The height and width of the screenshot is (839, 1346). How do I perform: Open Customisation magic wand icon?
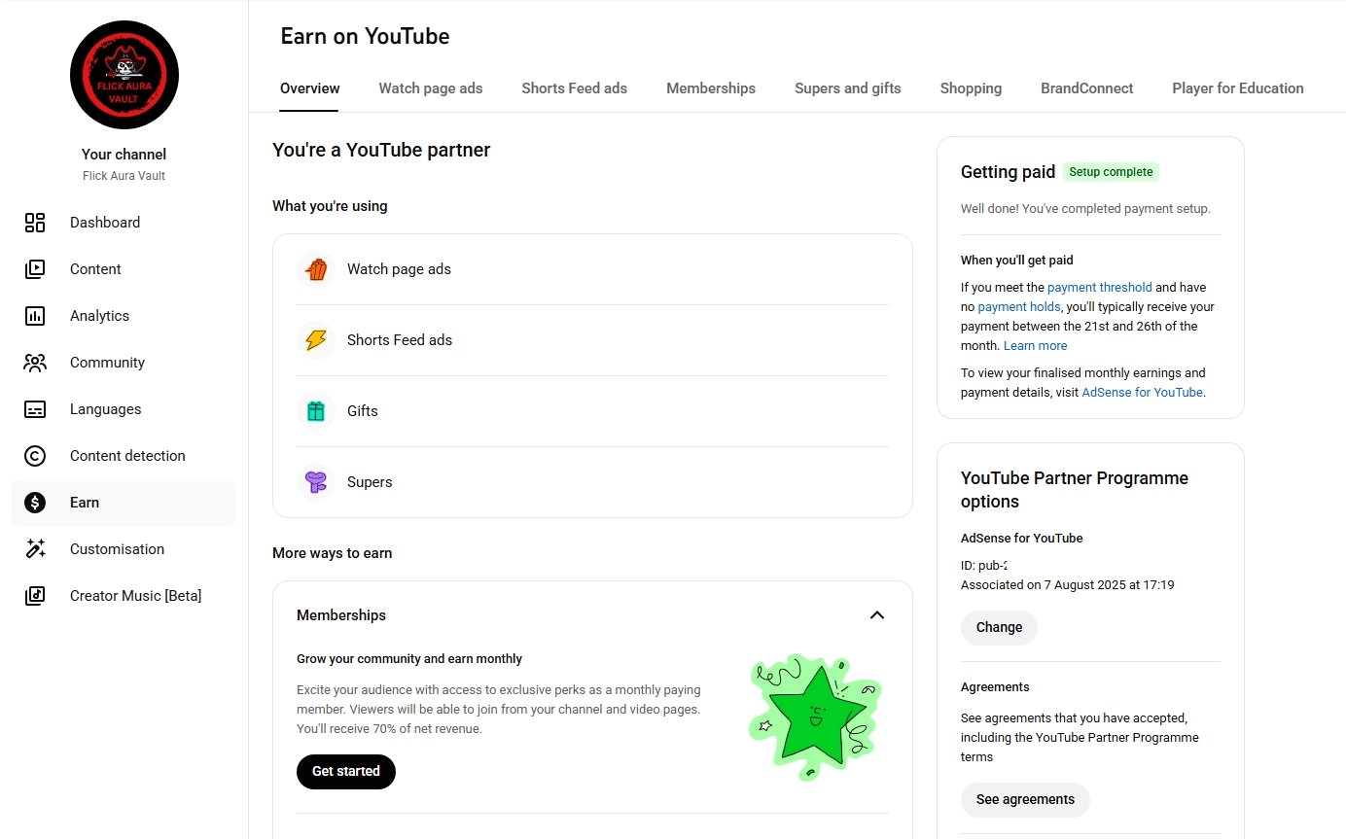click(35, 549)
